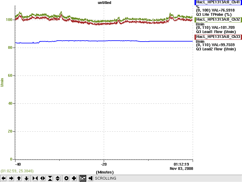The height and width of the screenshot is (182, 242).
Task: Click the Q3 Lead2 Flow (l/min) description
Action: (216, 49)
